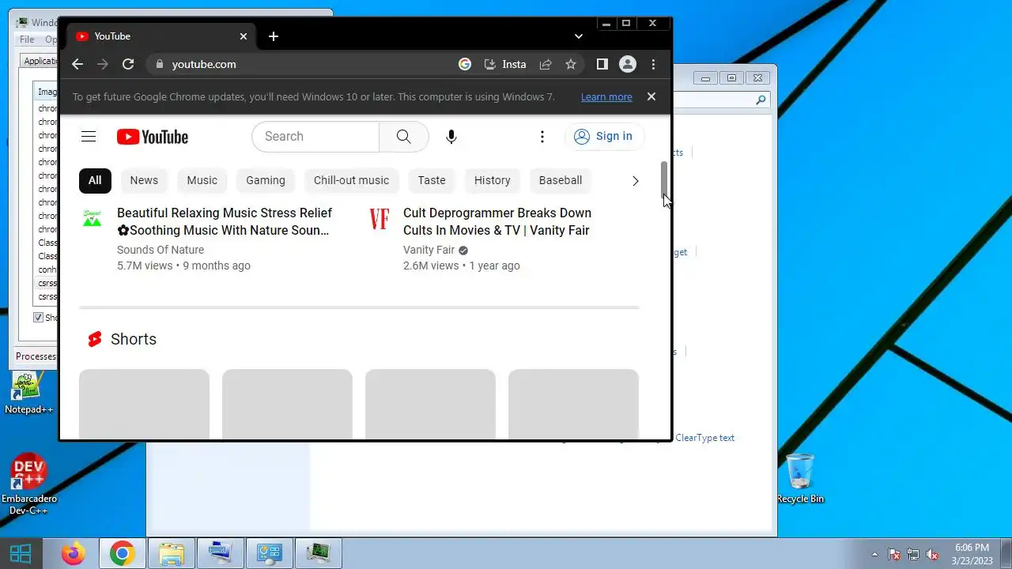Screen dimensions: 1012x569
Task: Select the History filter chip
Action: (x=493, y=180)
